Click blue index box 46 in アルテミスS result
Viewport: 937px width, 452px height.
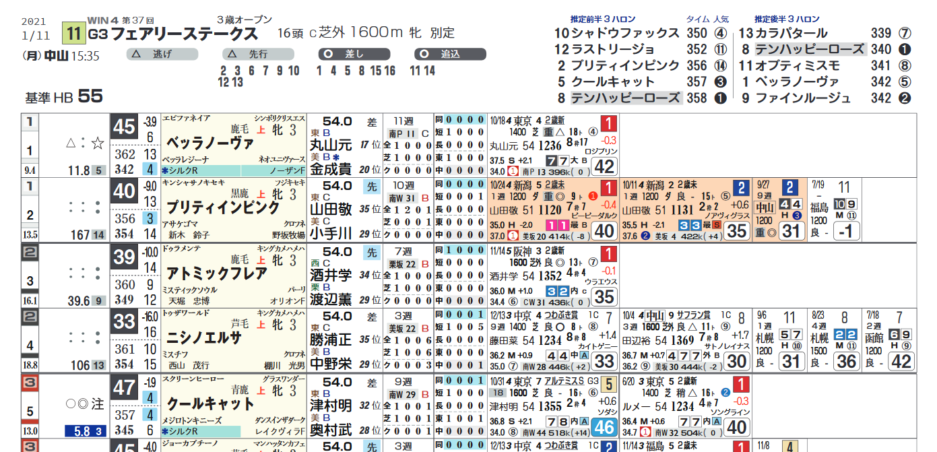(604, 428)
